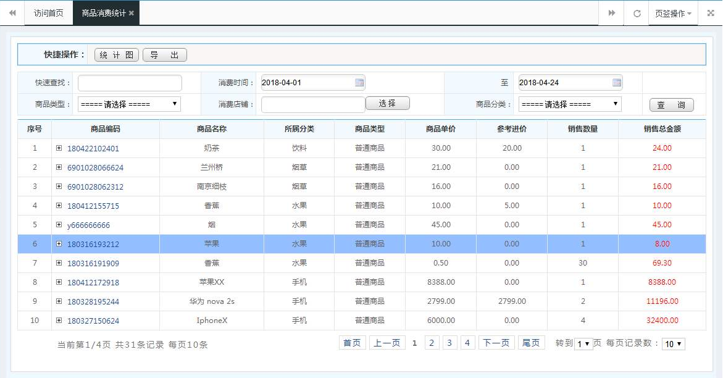Click the 选择 button beside 消费店铺
Viewport: 723px width, 378px height.
coord(387,103)
